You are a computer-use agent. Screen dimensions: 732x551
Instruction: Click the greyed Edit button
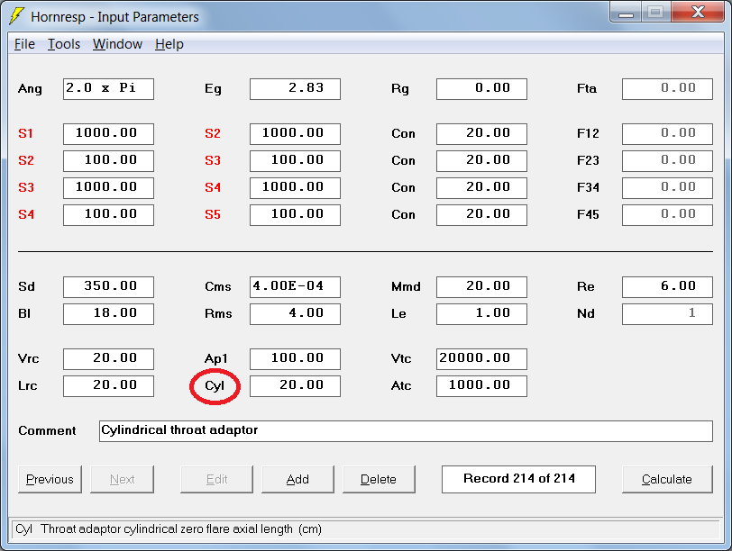(216, 479)
